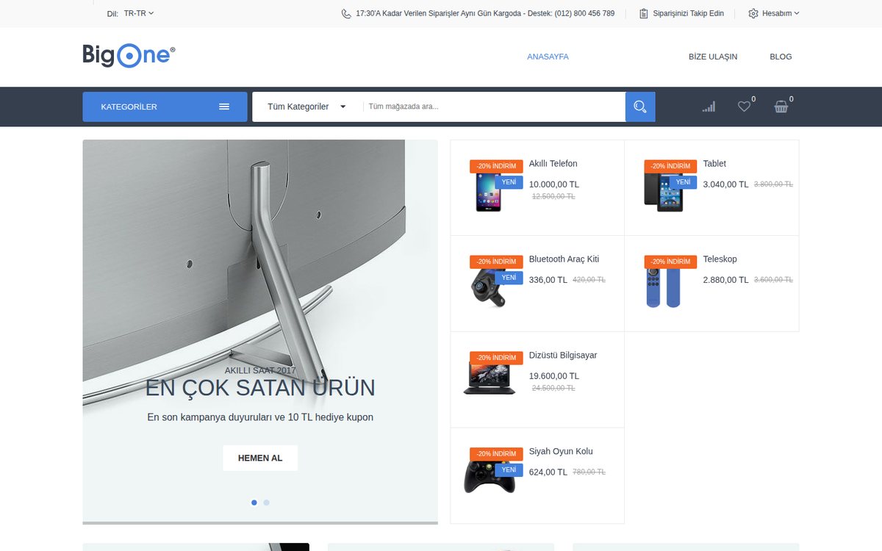The image size is (882, 551).
Task: Click the 19.600,00 TL price
Action: [554, 376]
